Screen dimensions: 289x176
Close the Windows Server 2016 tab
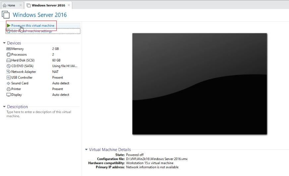point(69,5)
